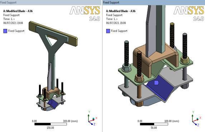
Task: Click the 'A: Modified Blade - A36' title in right pane
Action: (121, 11)
